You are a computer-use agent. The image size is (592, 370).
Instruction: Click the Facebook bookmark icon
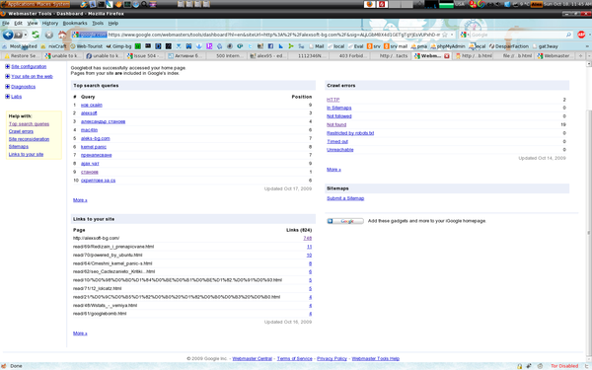click(270, 46)
